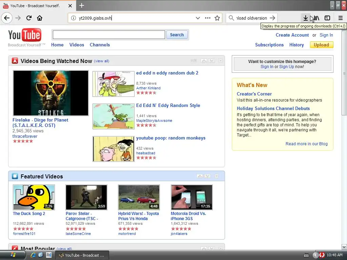The width and height of the screenshot is (347, 260).
Task: Select the YouTube - Broadcast Yourself tab
Action: (35, 6)
